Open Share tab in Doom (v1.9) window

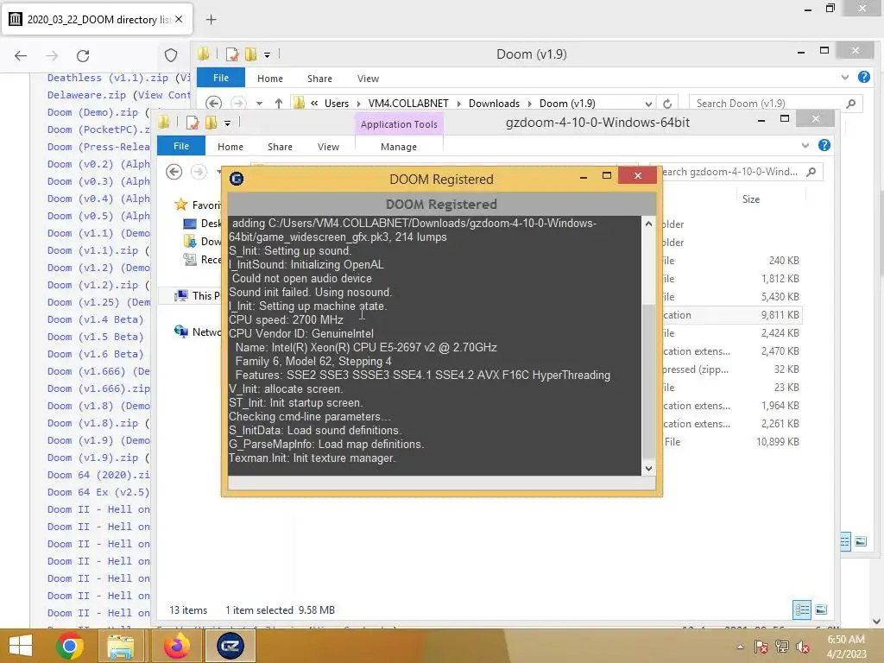[319, 79]
